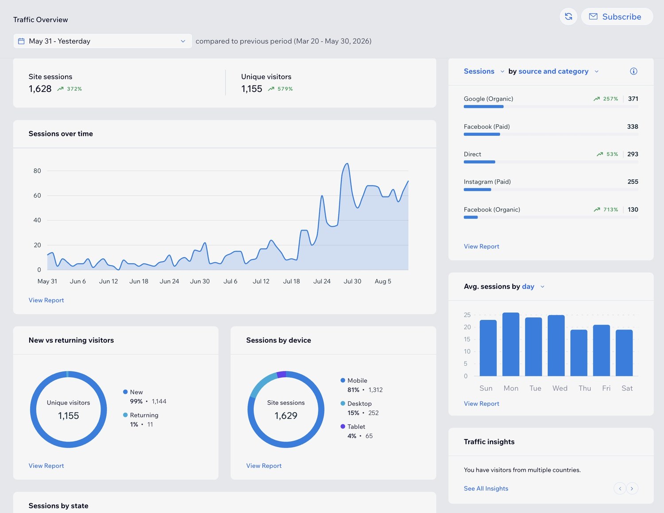Click the Thursday bar in Avg. sessions chart
The image size is (664, 513).
(x=579, y=353)
